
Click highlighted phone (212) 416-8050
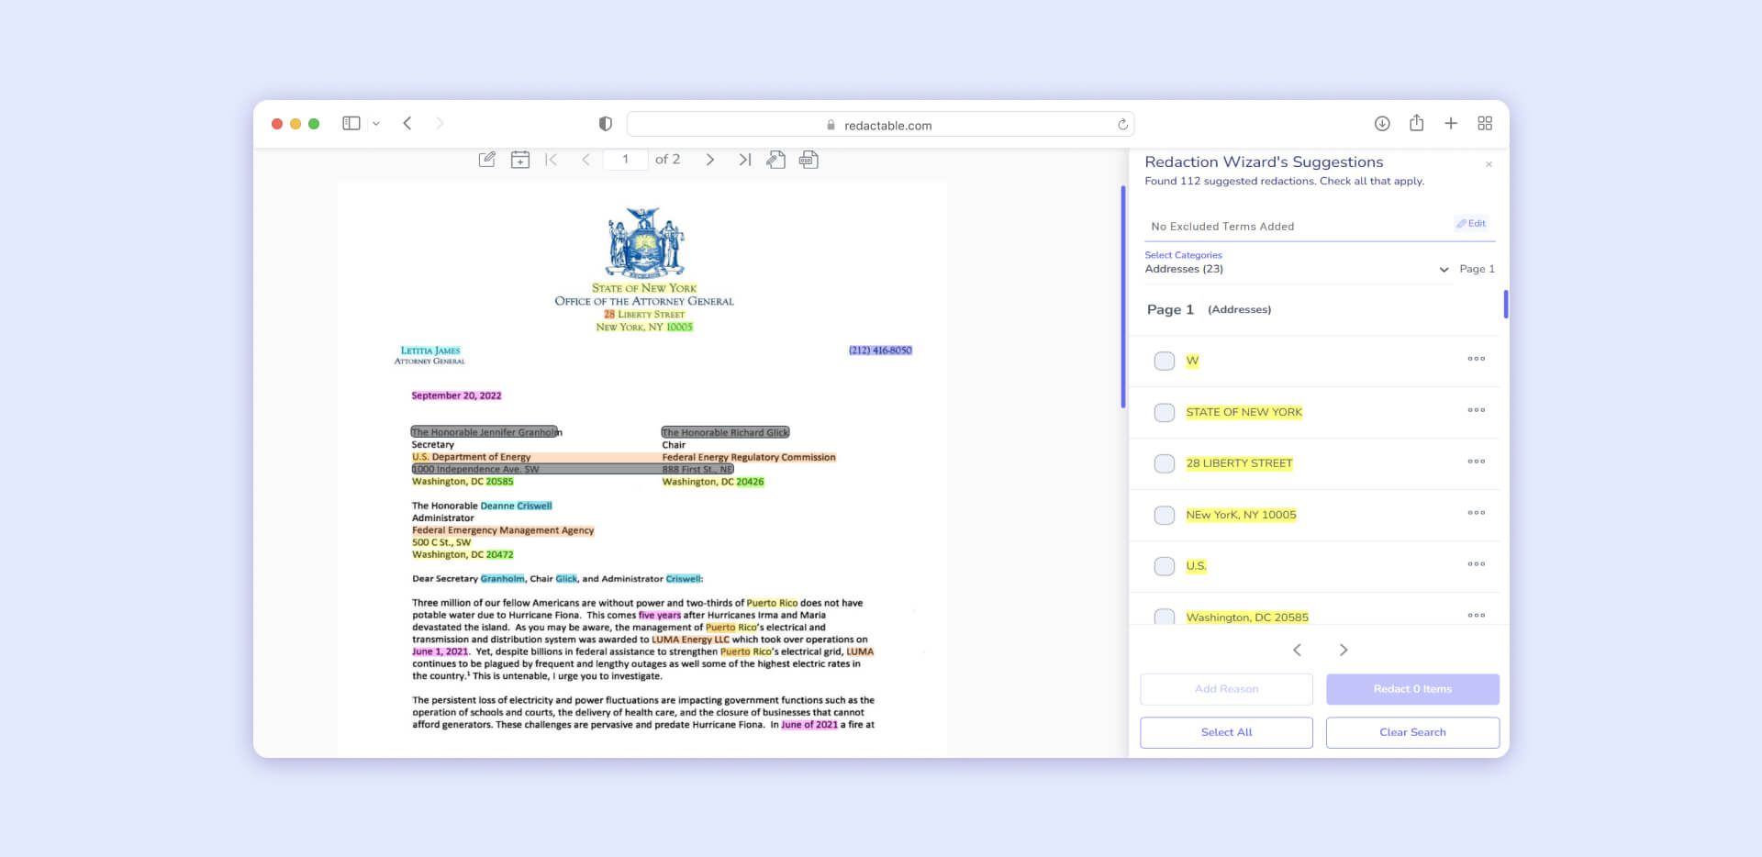click(x=880, y=351)
